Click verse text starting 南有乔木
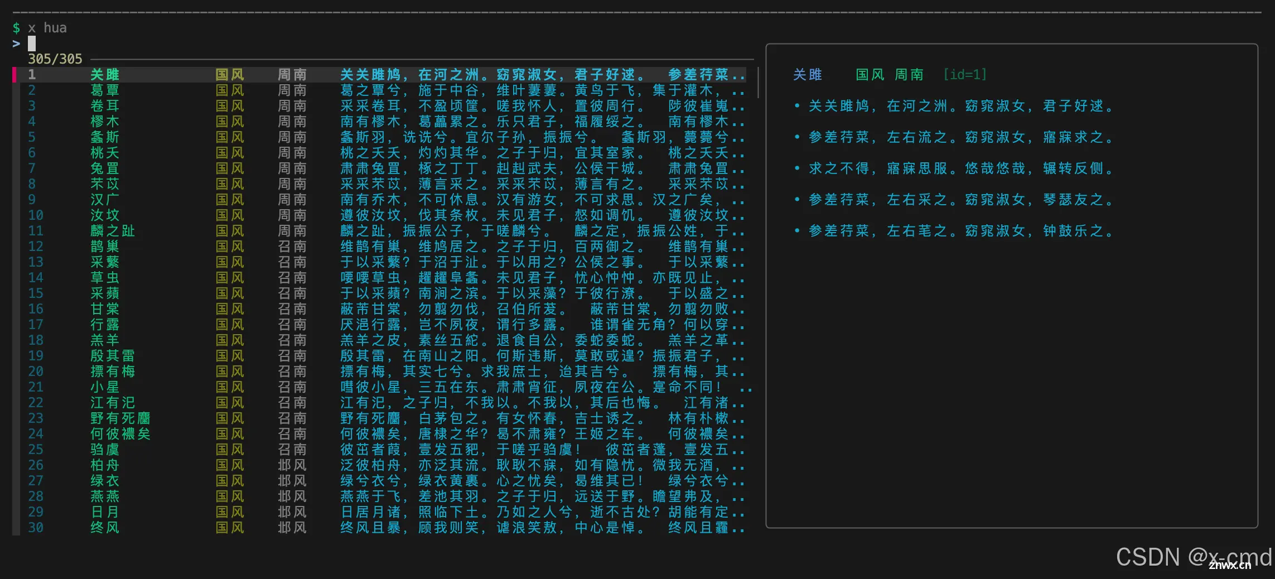1275x579 pixels. point(542,200)
